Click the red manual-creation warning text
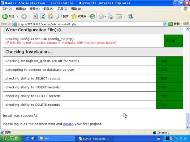This screenshot has height=142, width=190. pos(61,43)
